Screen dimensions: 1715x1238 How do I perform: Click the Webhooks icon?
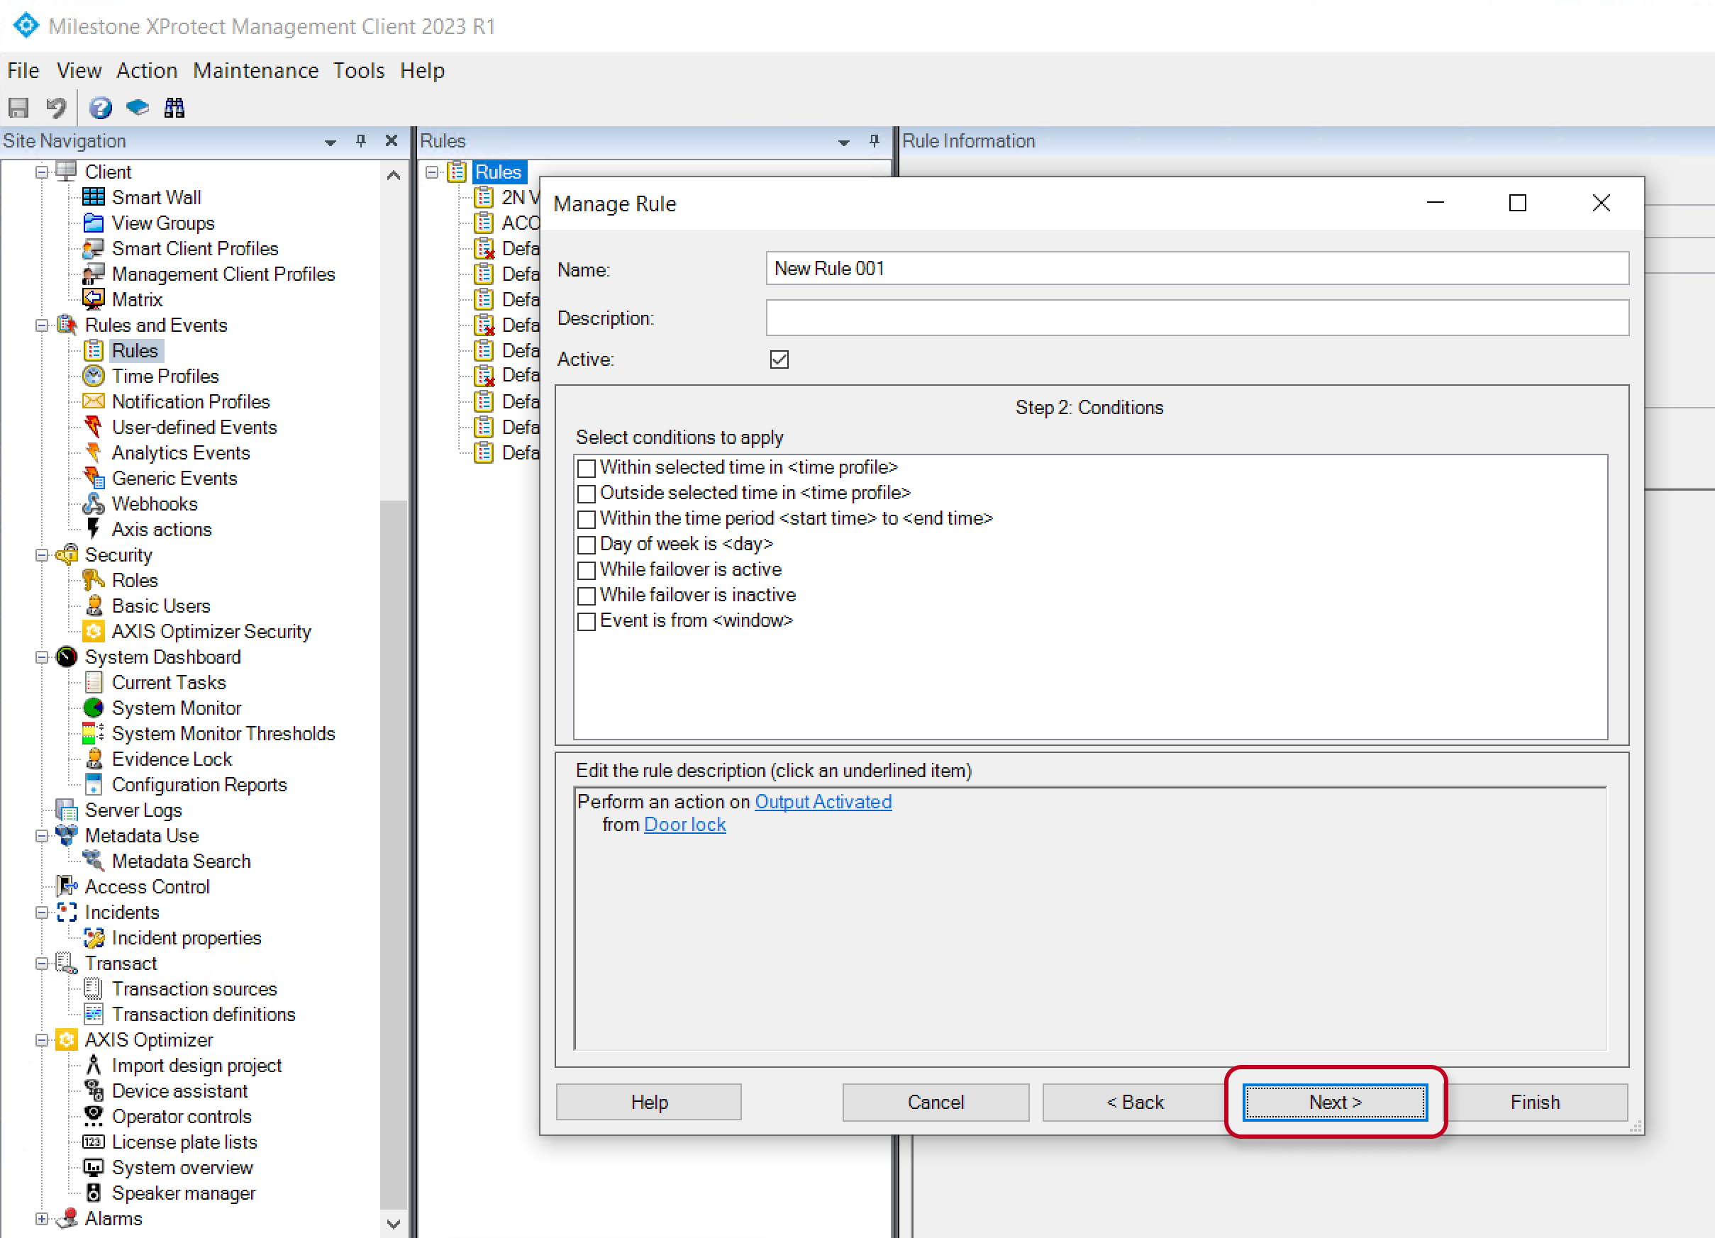pyautogui.click(x=94, y=503)
